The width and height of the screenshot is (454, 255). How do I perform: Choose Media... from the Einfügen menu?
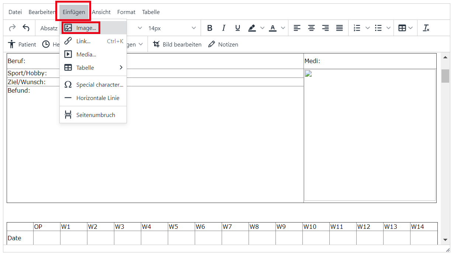[94, 54]
